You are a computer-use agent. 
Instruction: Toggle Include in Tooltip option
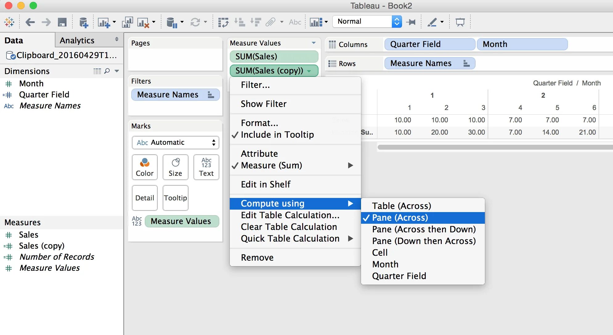[277, 135]
